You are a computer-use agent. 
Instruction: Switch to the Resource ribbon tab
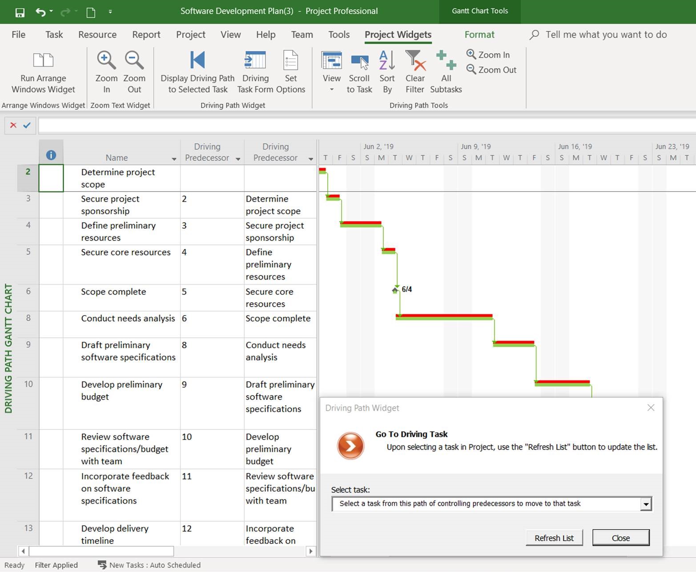pos(97,35)
